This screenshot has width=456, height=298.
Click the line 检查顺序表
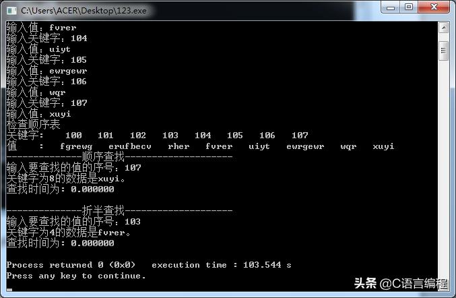pyautogui.click(x=33, y=125)
